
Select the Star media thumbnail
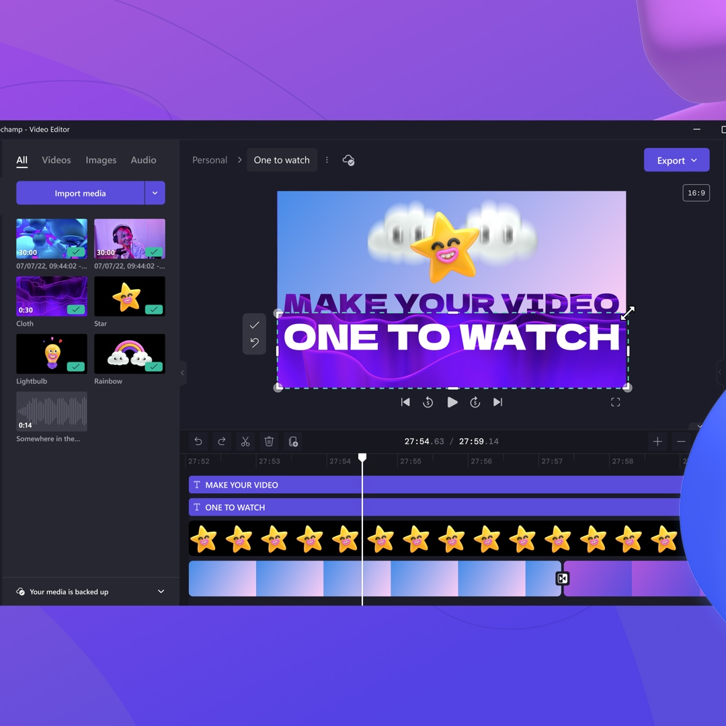point(130,296)
